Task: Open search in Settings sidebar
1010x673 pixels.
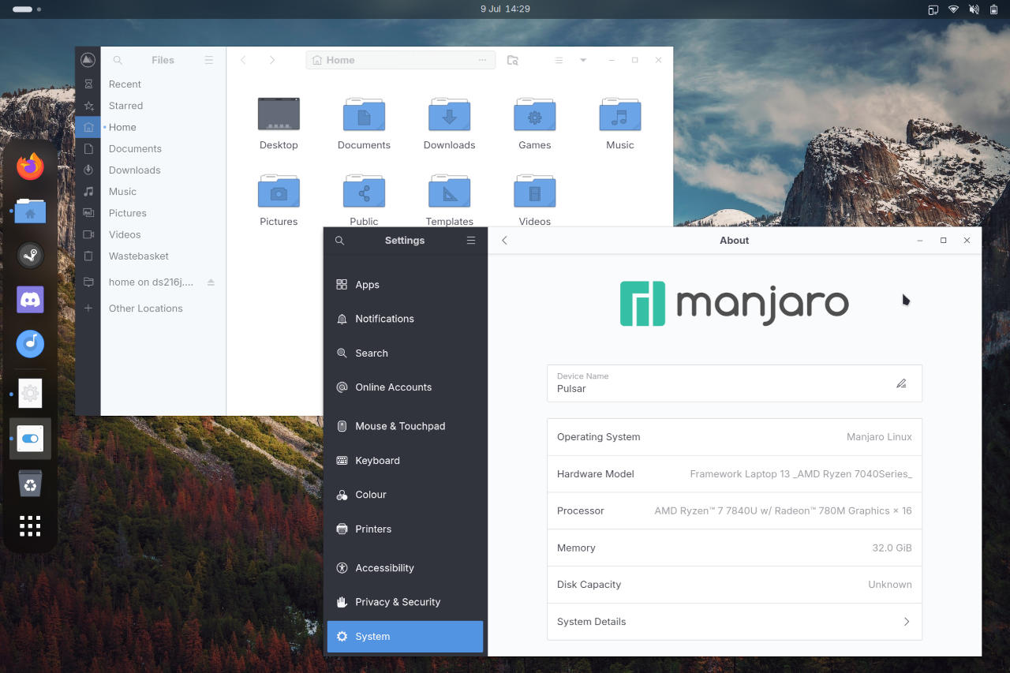Action: [339, 241]
